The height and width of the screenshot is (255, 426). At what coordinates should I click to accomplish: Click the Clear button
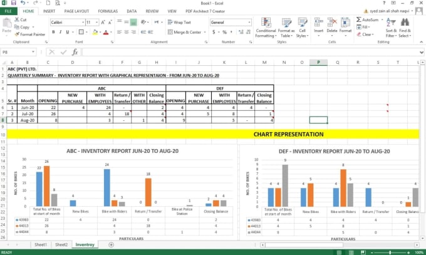point(365,34)
